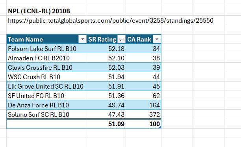Open the Team Name filter dropdown
This screenshot has width=241, height=147.
pos(82,39)
